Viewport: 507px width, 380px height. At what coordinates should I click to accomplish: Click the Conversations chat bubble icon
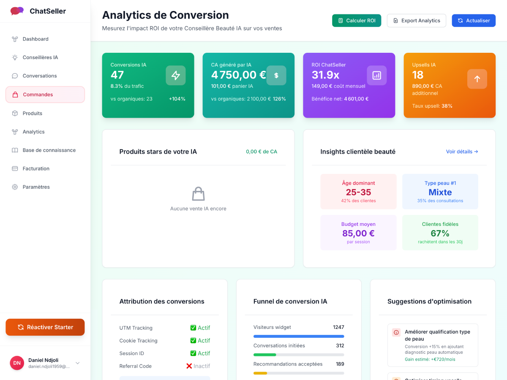pos(14,76)
